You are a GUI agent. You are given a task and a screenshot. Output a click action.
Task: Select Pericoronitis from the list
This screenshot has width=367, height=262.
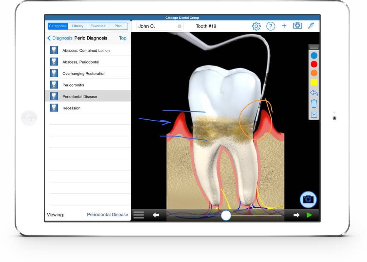click(x=73, y=85)
